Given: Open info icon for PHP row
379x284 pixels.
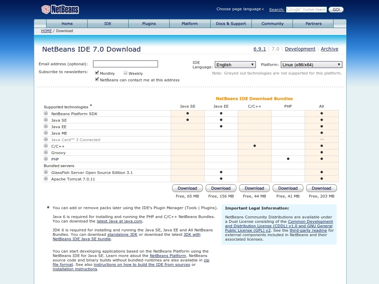Looking at the screenshot, I should click(46, 159).
